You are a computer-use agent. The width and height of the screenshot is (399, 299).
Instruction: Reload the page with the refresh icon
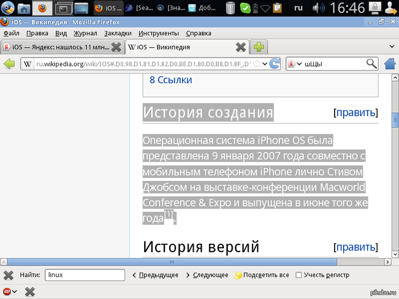click(275, 64)
